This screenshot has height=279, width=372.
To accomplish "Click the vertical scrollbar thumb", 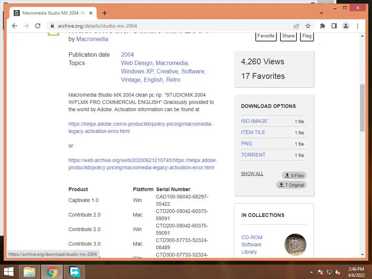I will tap(362, 108).
